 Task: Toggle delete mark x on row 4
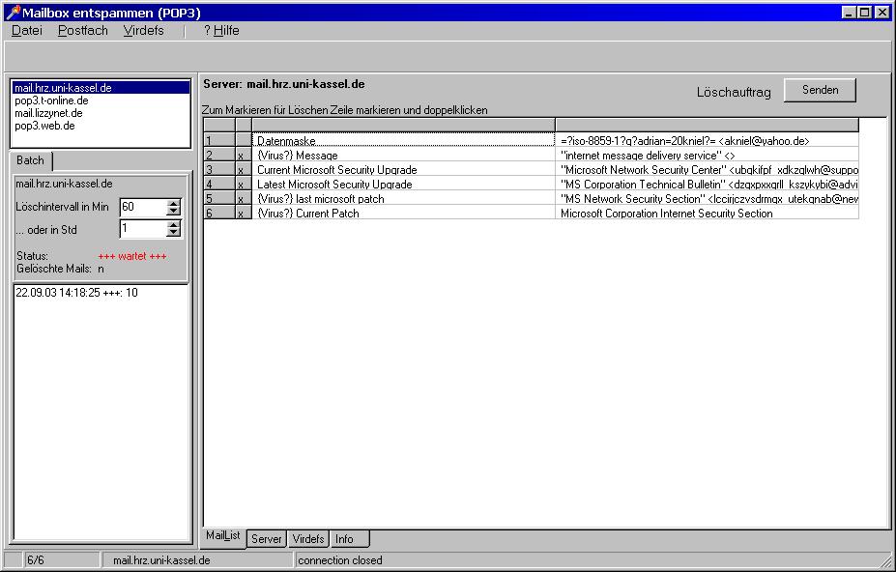pyautogui.click(x=243, y=185)
